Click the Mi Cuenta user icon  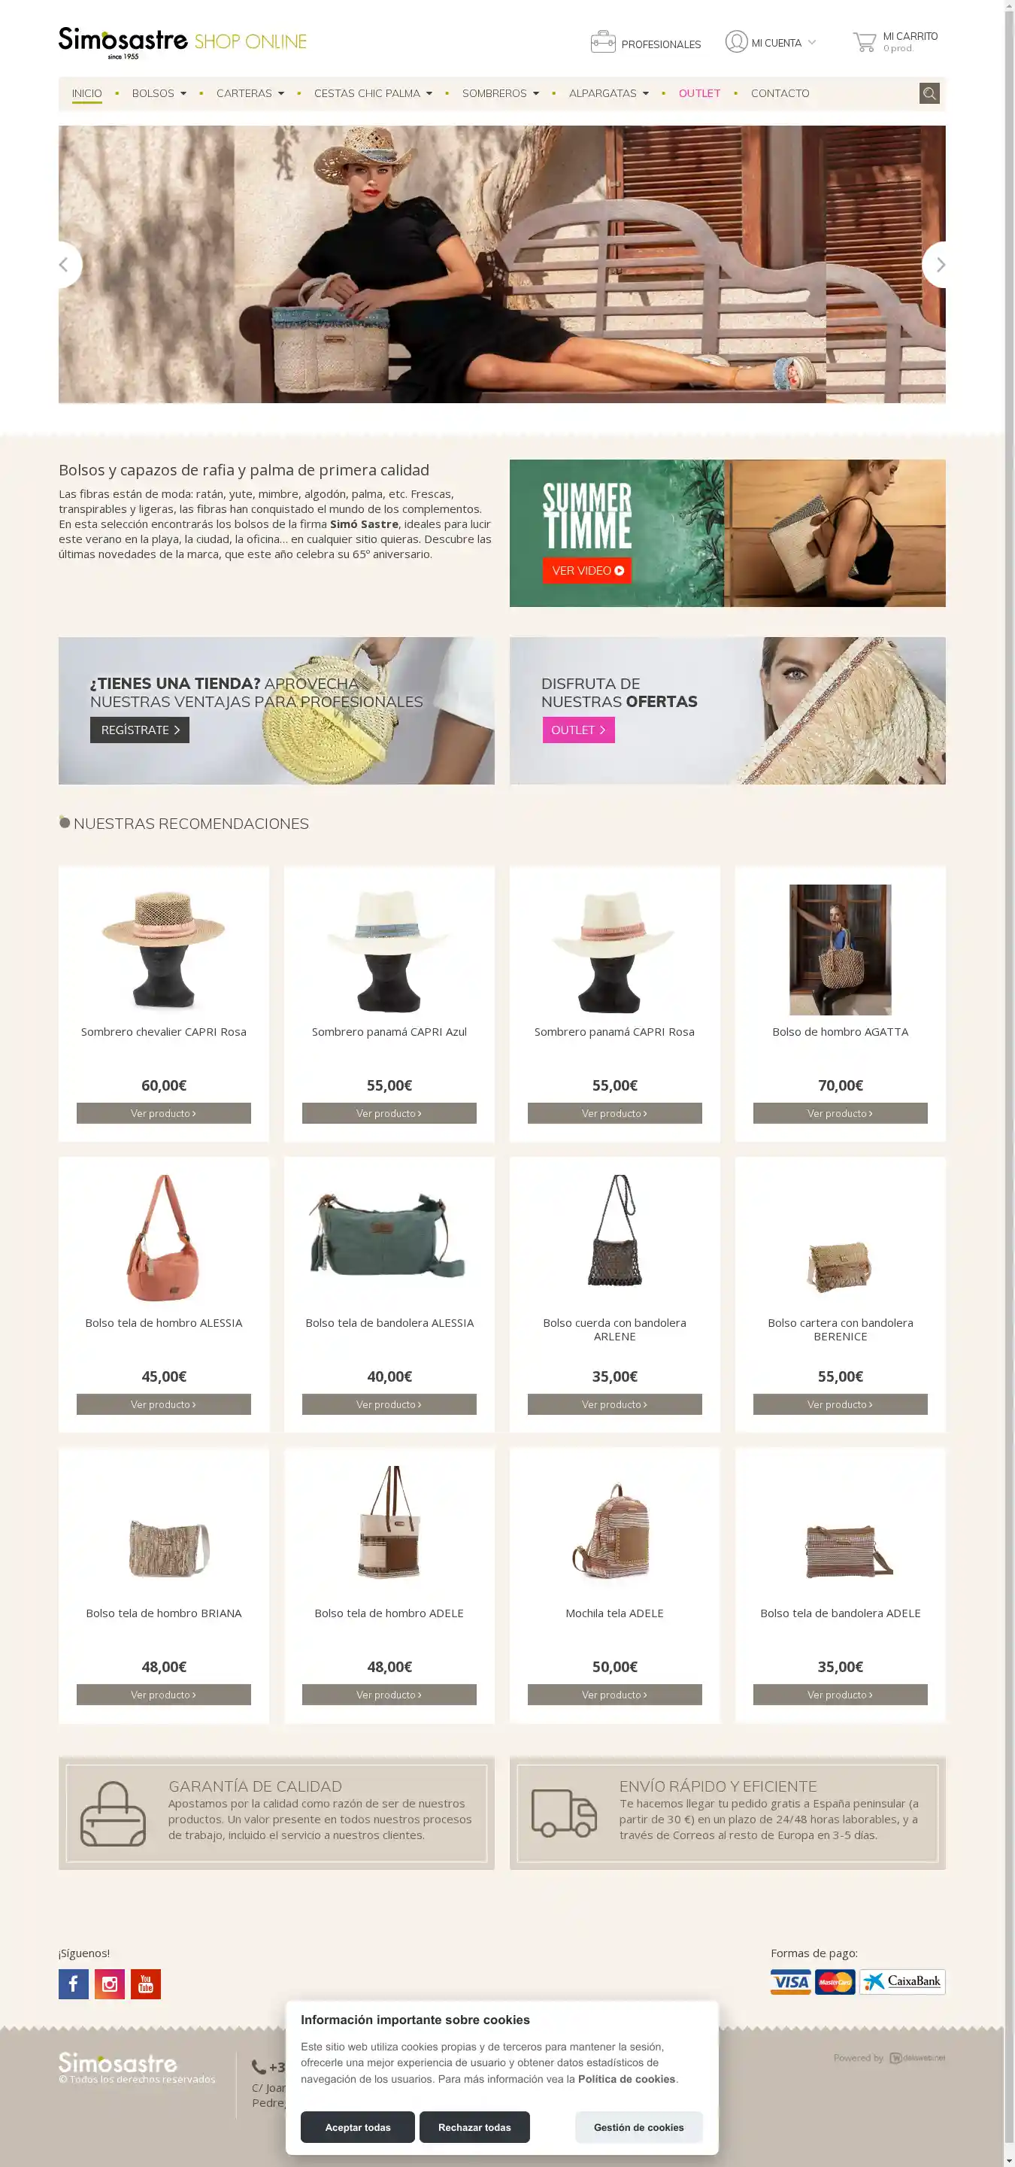737,42
